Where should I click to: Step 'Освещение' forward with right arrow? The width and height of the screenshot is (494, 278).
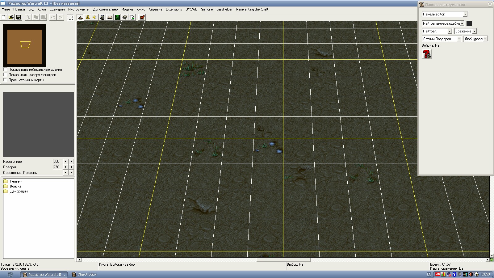pyautogui.click(x=72, y=172)
